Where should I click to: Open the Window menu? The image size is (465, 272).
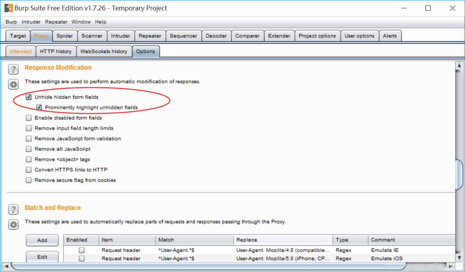(x=81, y=22)
